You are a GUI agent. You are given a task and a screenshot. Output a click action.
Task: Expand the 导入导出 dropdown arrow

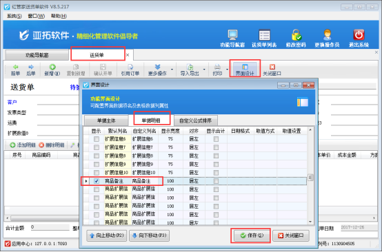pos(204,70)
